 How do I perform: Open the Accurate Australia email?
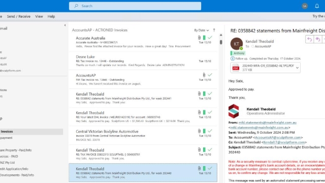(x=143, y=42)
